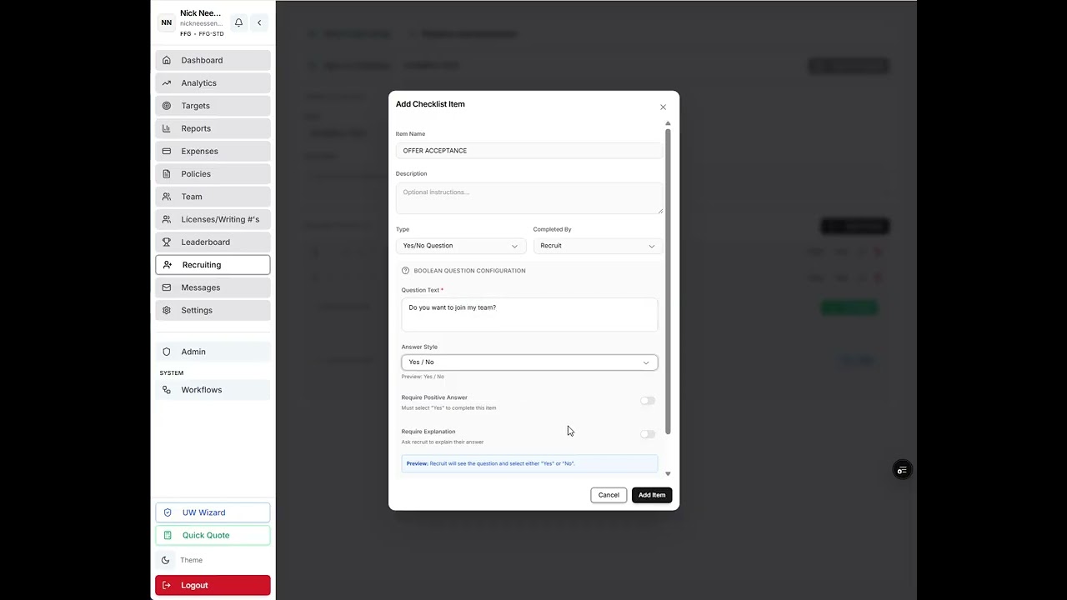Open Dashboard in the sidebar
This screenshot has width=1067, height=600.
[x=213, y=60]
